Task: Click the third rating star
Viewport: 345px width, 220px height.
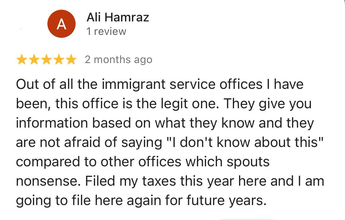Action: (46, 60)
